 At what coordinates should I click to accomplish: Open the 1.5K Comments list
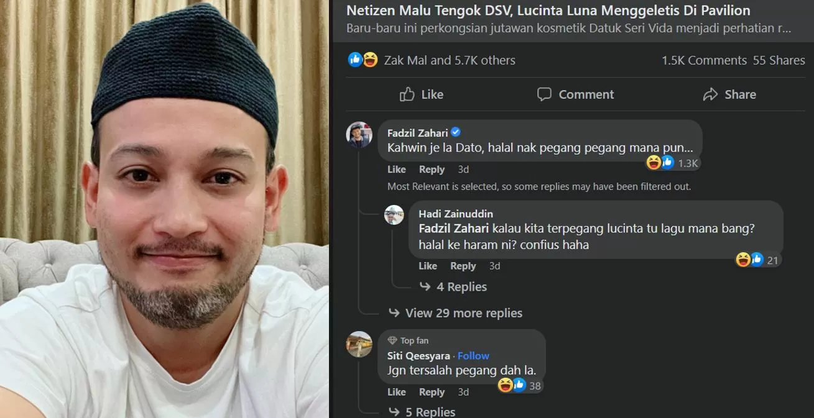point(704,60)
